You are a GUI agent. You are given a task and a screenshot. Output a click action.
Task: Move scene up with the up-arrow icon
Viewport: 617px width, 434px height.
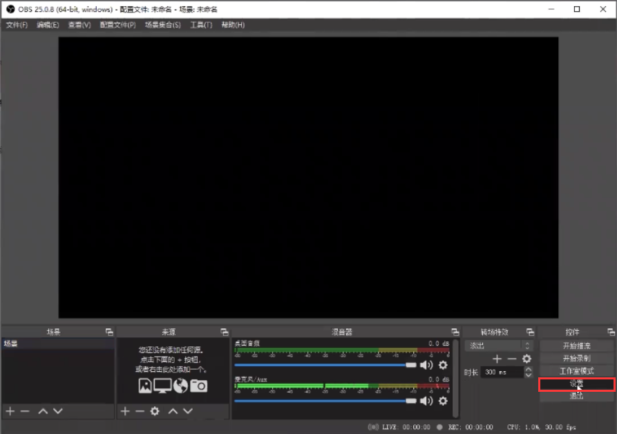43,412
